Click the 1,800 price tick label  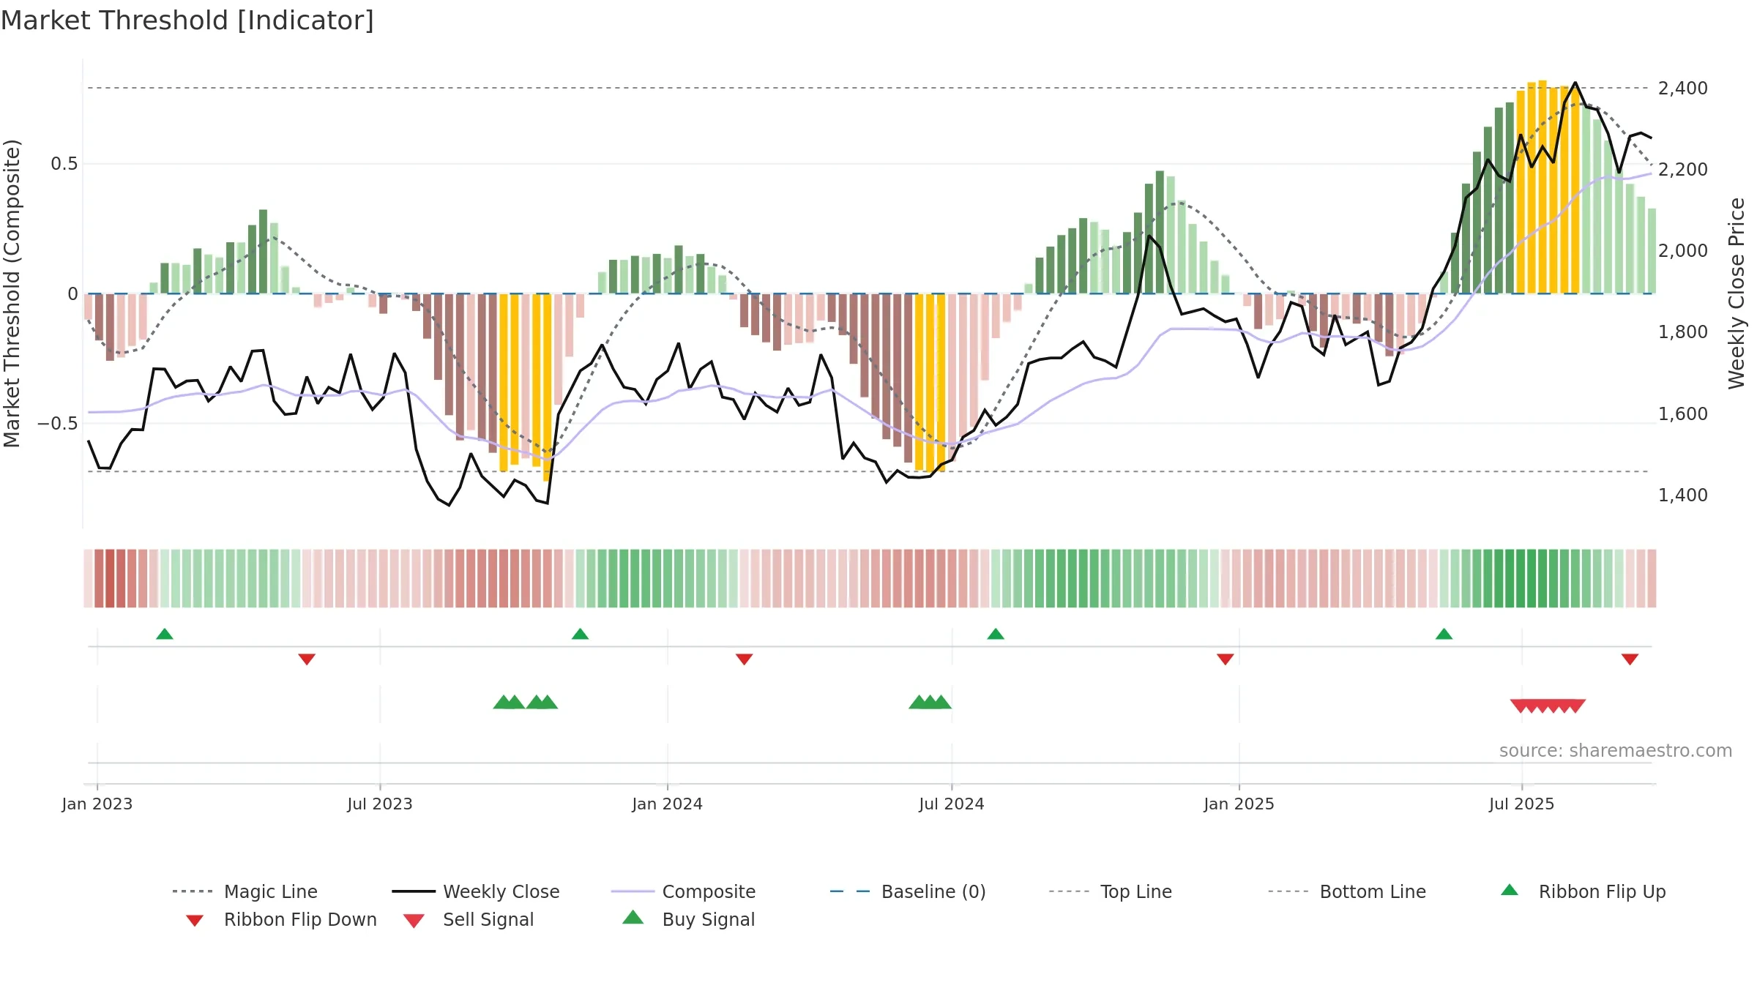tap(1683, 332)
